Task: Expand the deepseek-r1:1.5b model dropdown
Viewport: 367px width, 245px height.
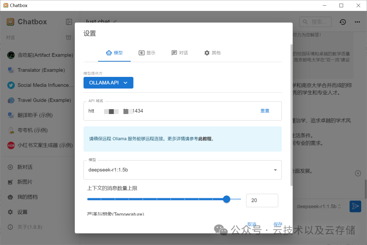Action: 182,170
